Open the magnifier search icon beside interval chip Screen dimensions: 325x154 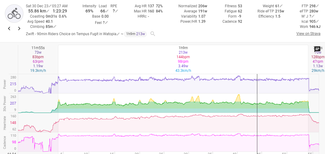pyautogui.click(x=153, y=34)
